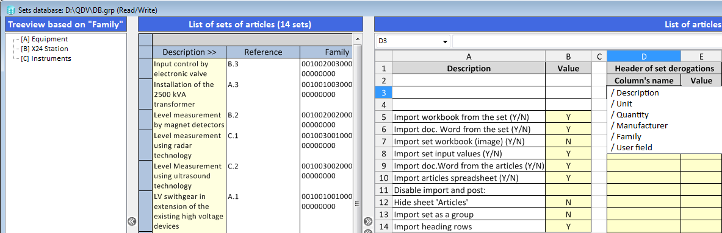Click the Description header cell in column A
This screenshot has width=722, height=233.
(x=469, y=68)
